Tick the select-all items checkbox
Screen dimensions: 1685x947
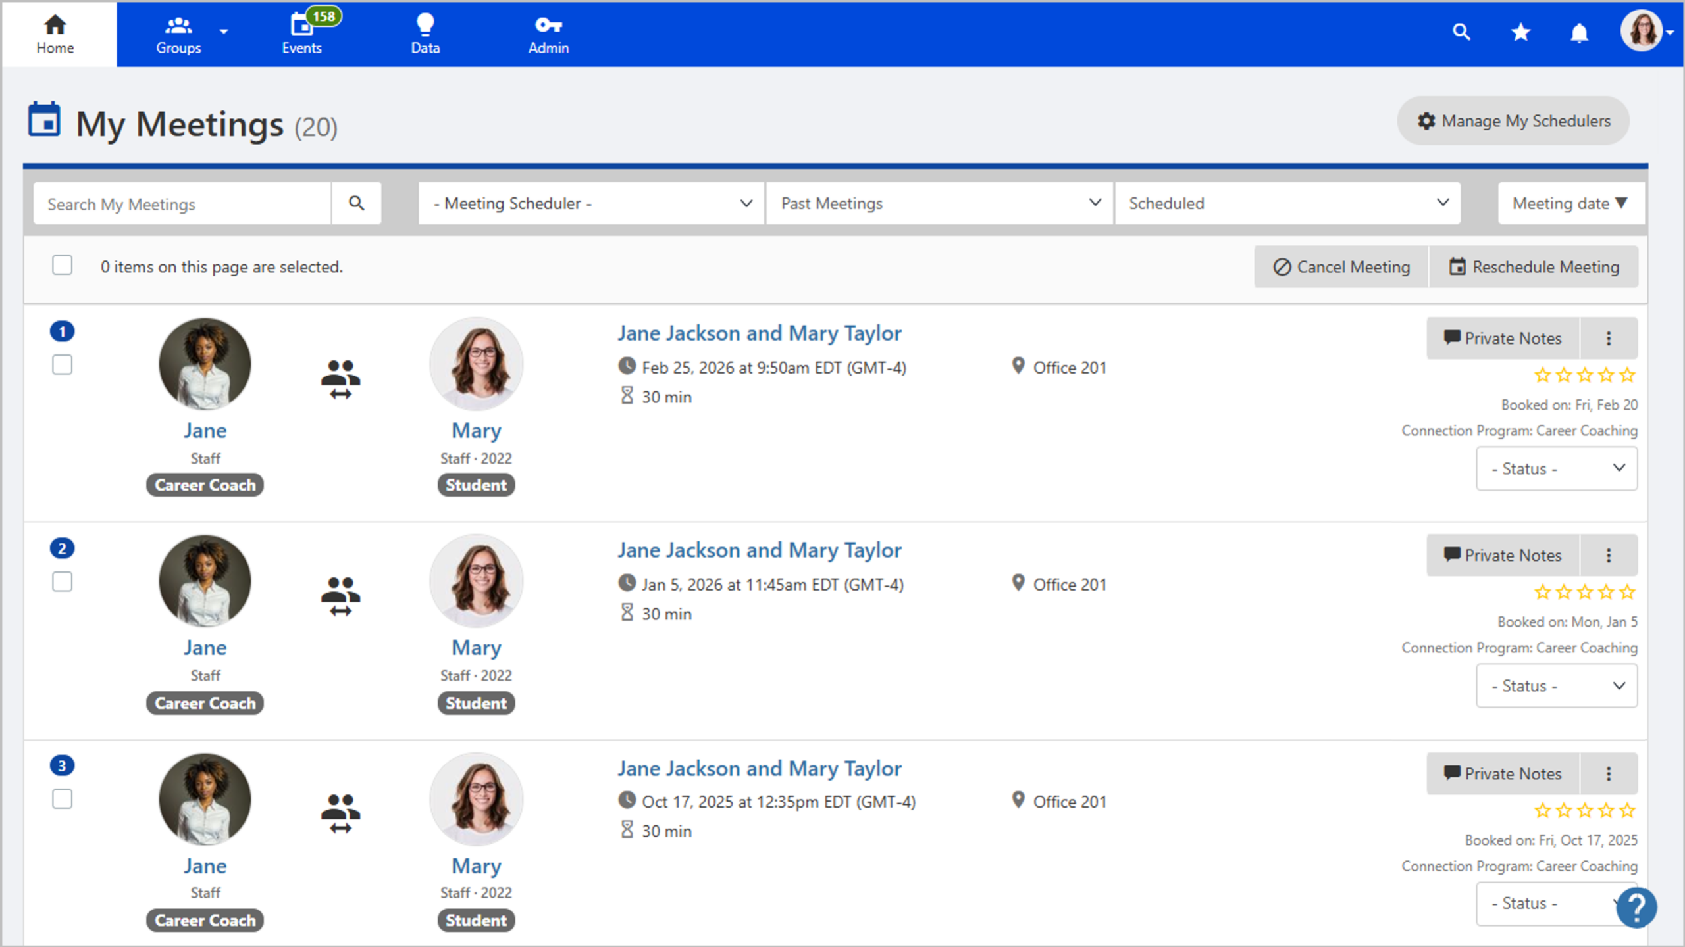(63, 265)
